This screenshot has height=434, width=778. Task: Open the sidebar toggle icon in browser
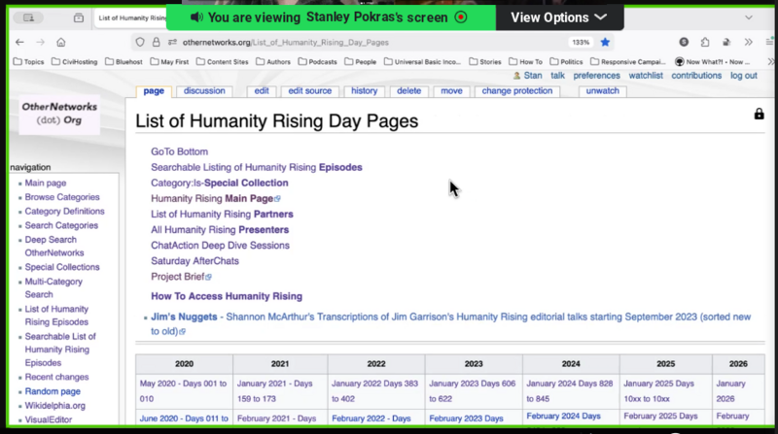tap(29, 17)
